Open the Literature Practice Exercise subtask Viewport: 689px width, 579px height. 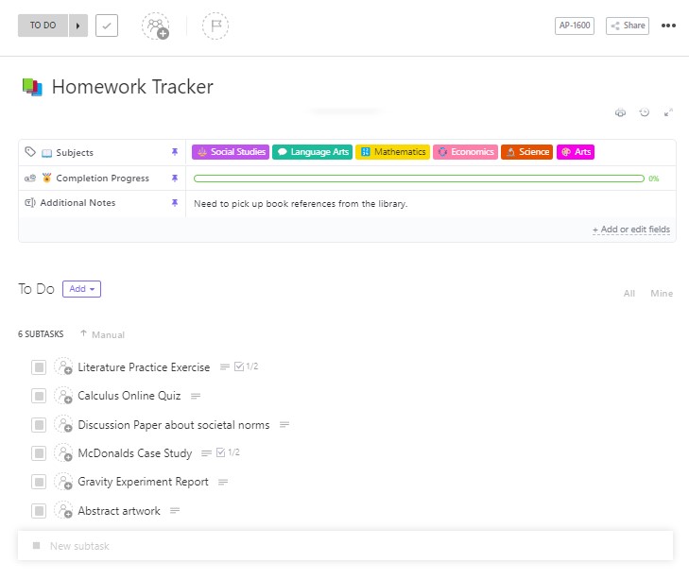pos(144,367)
